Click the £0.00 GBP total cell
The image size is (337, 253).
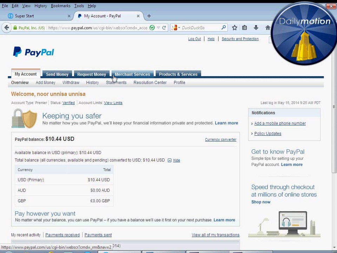click(x=100, y=201)
